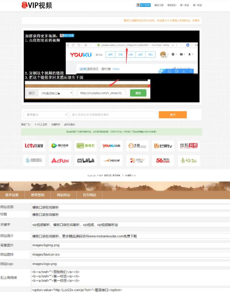The height and width of the screenshot is (292, 230).
Task: Open the 音悦Tai logo link
Action: [x=189, y=160]
